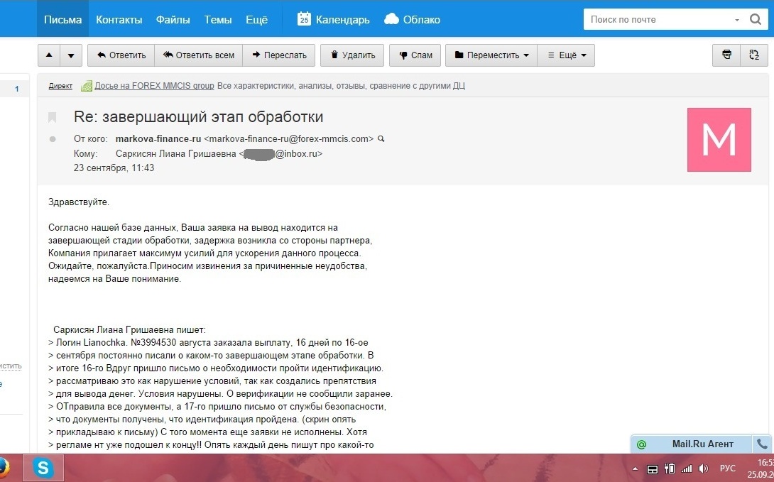This screenshot has width=774, height=482.
Task: Open the Переместить dropdown
Action: 491,55
